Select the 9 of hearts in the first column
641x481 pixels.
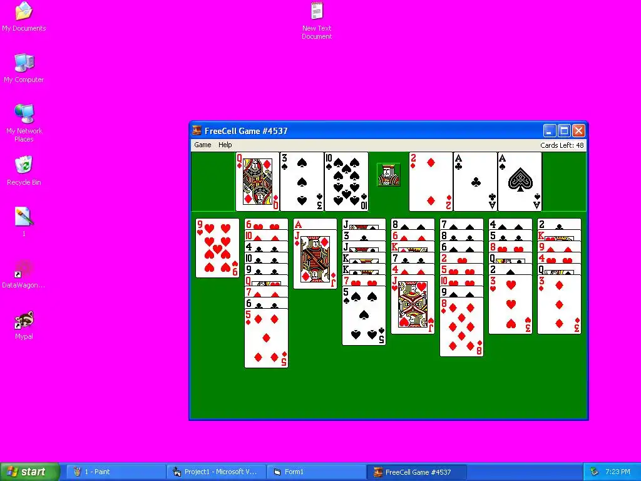217,248
